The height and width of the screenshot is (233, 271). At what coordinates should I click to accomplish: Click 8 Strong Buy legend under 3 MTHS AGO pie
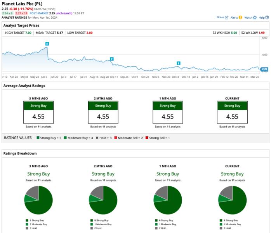click(35, 221)
